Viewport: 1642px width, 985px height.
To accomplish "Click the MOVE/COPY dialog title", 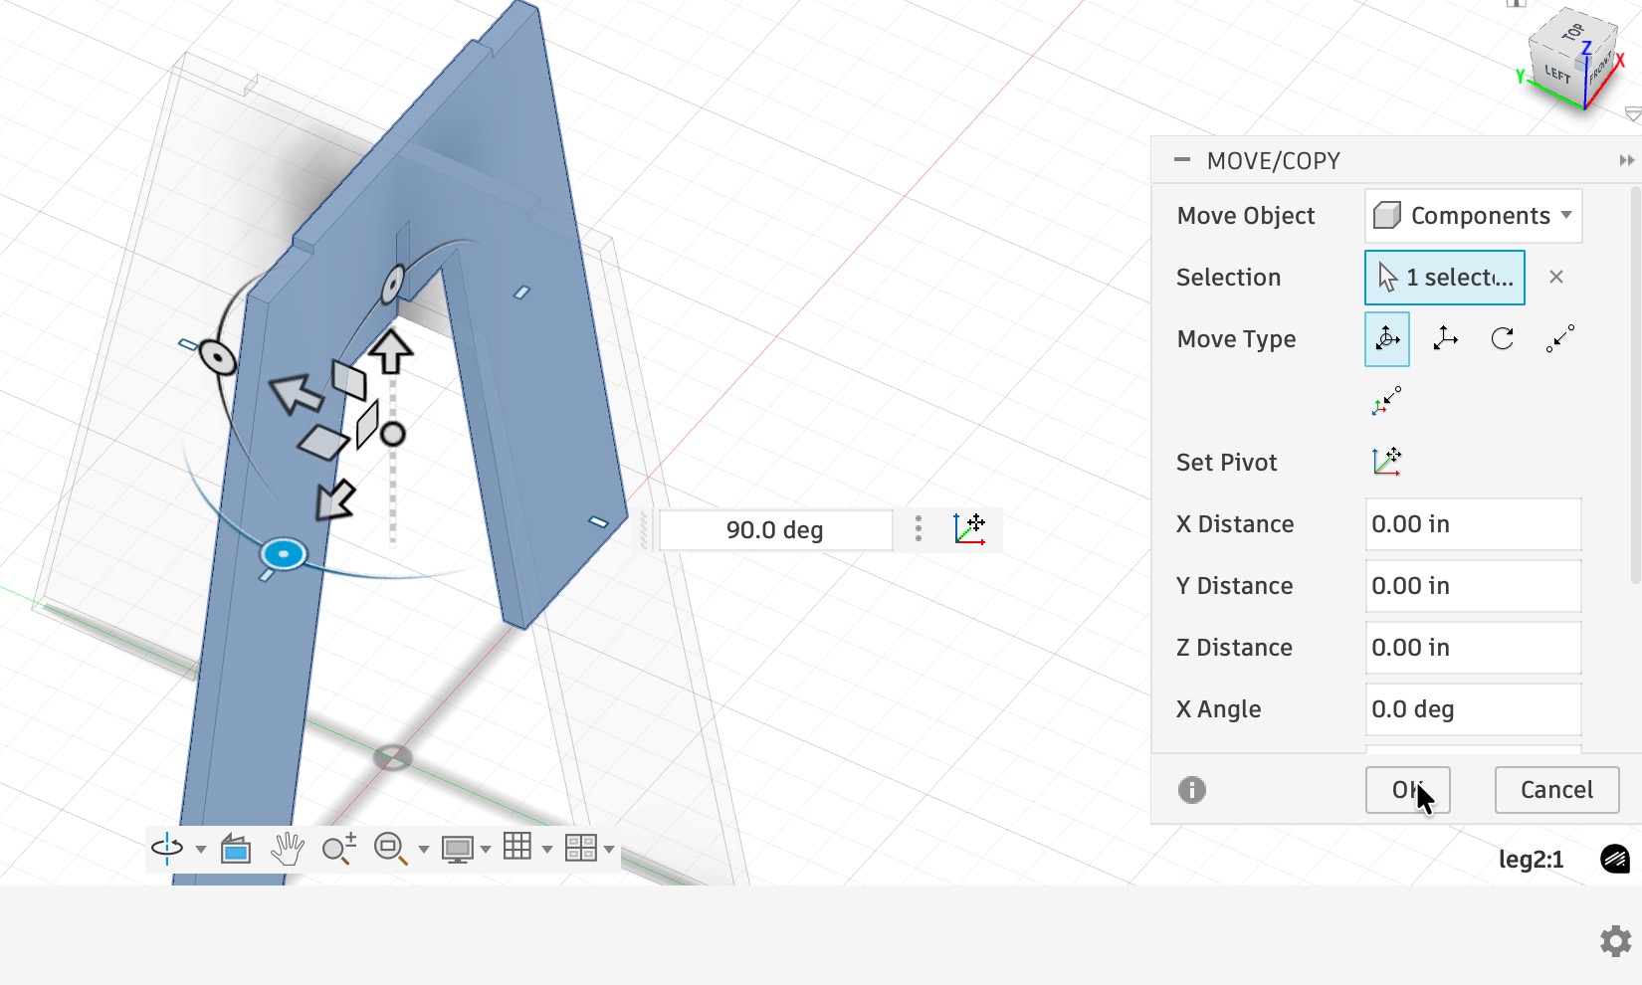I will [1274, 161].
